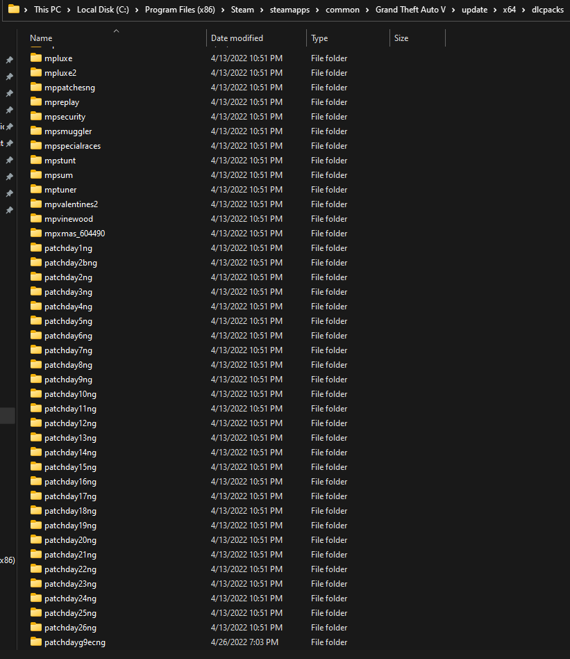Select the patchday13ng folder name

pyautogui.click(x=71, y=438)
